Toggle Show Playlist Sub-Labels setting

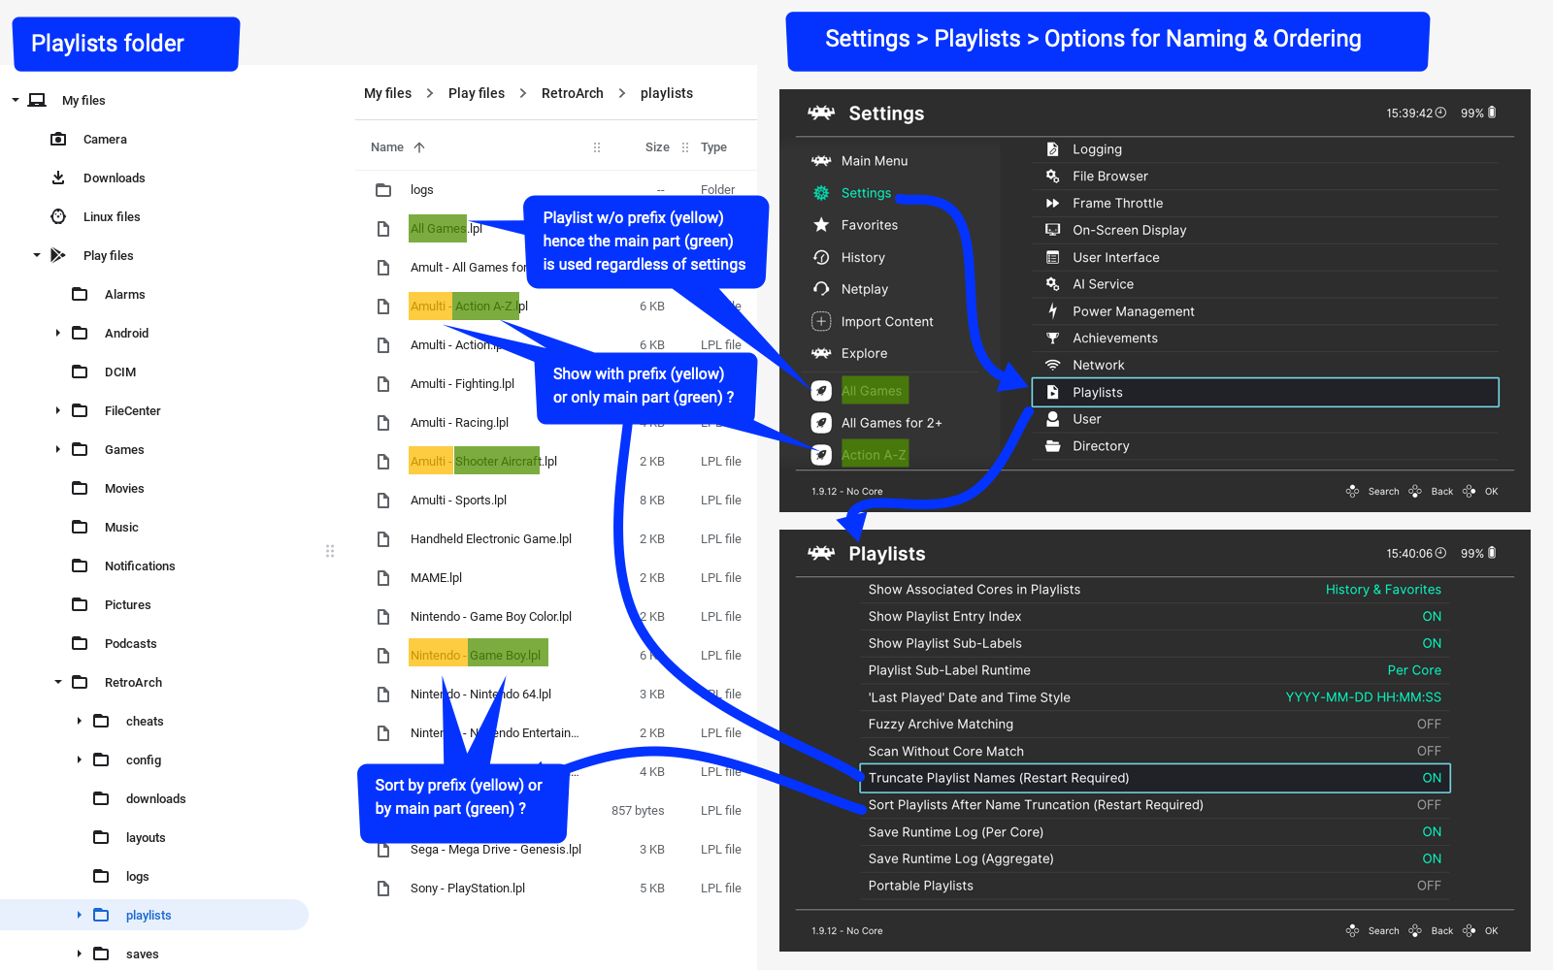(x=1155, y=643)
